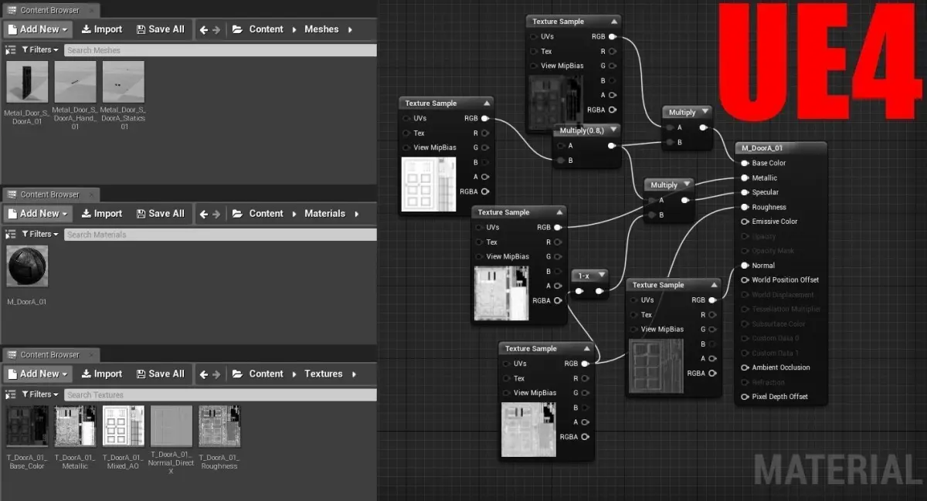The width and height of the screenshot is (927, 501).
Task: Select the Metal_Door_S_DoorA_Hand_01 mesh thumbnail
Action: coord(76,82)
